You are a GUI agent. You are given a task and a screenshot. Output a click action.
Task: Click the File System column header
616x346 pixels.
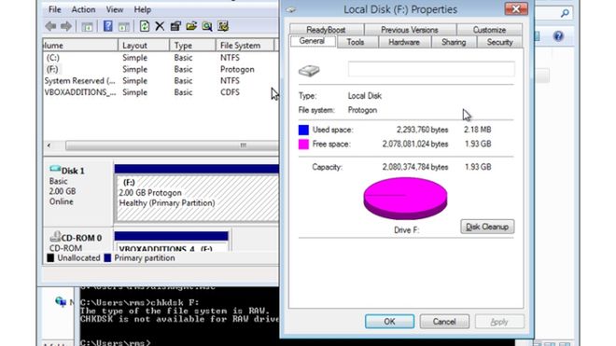[245, 46]
